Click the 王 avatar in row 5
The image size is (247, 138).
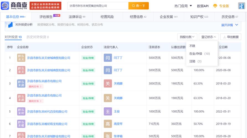point(108,112)
